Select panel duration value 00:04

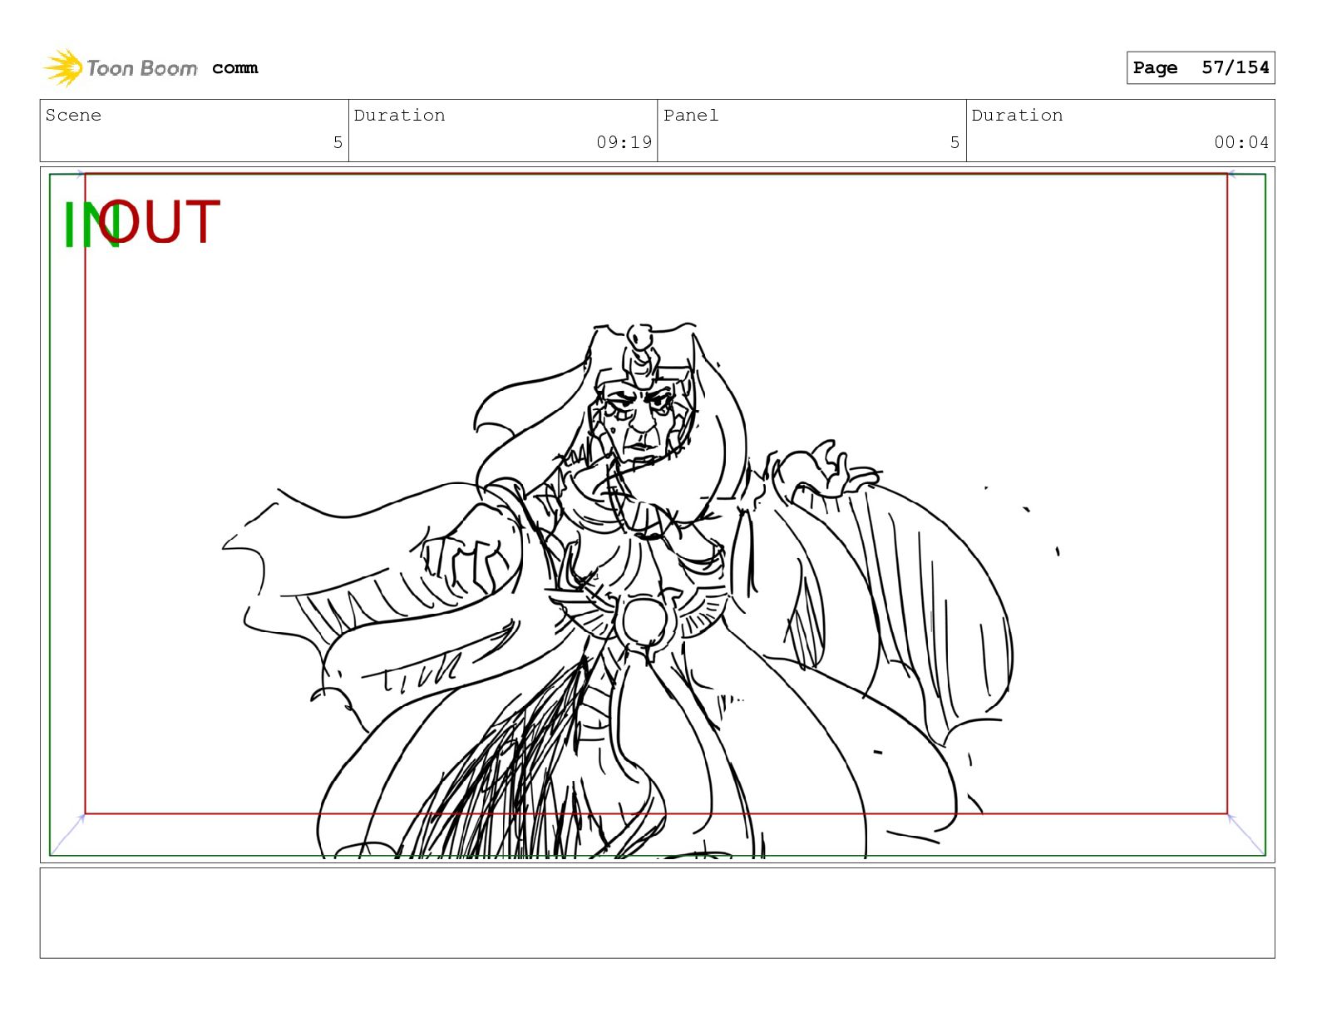[1241, 142]
